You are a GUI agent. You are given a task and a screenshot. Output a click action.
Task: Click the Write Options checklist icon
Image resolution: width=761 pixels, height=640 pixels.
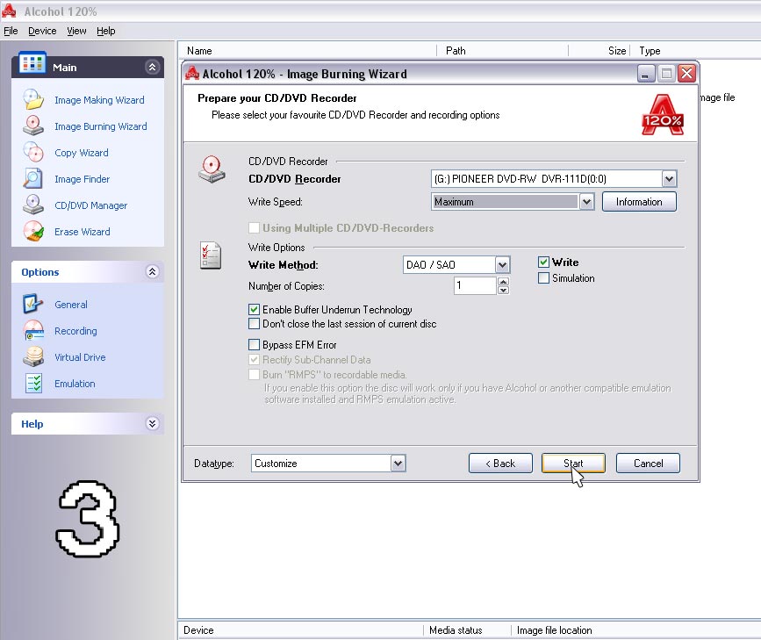coord(211,255)
